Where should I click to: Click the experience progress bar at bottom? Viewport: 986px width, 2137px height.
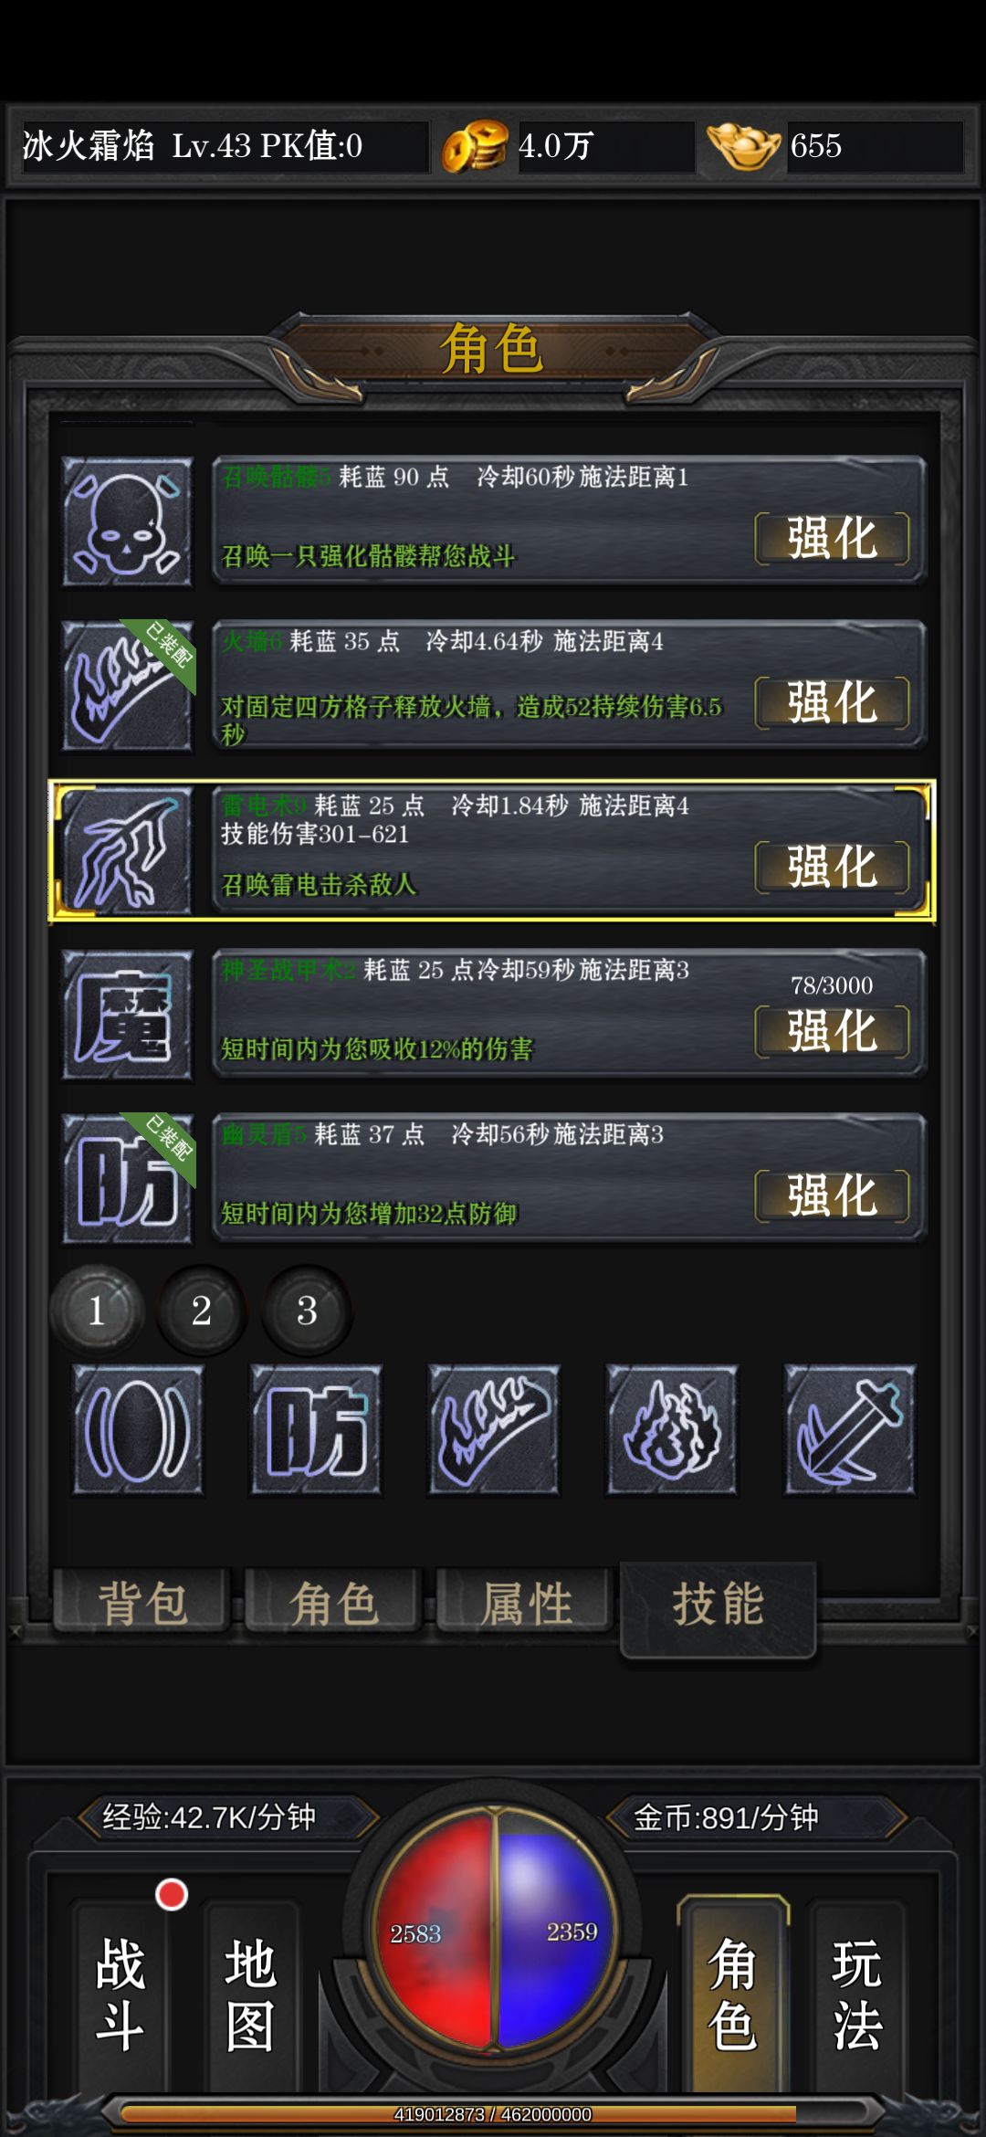(493, 2114)
